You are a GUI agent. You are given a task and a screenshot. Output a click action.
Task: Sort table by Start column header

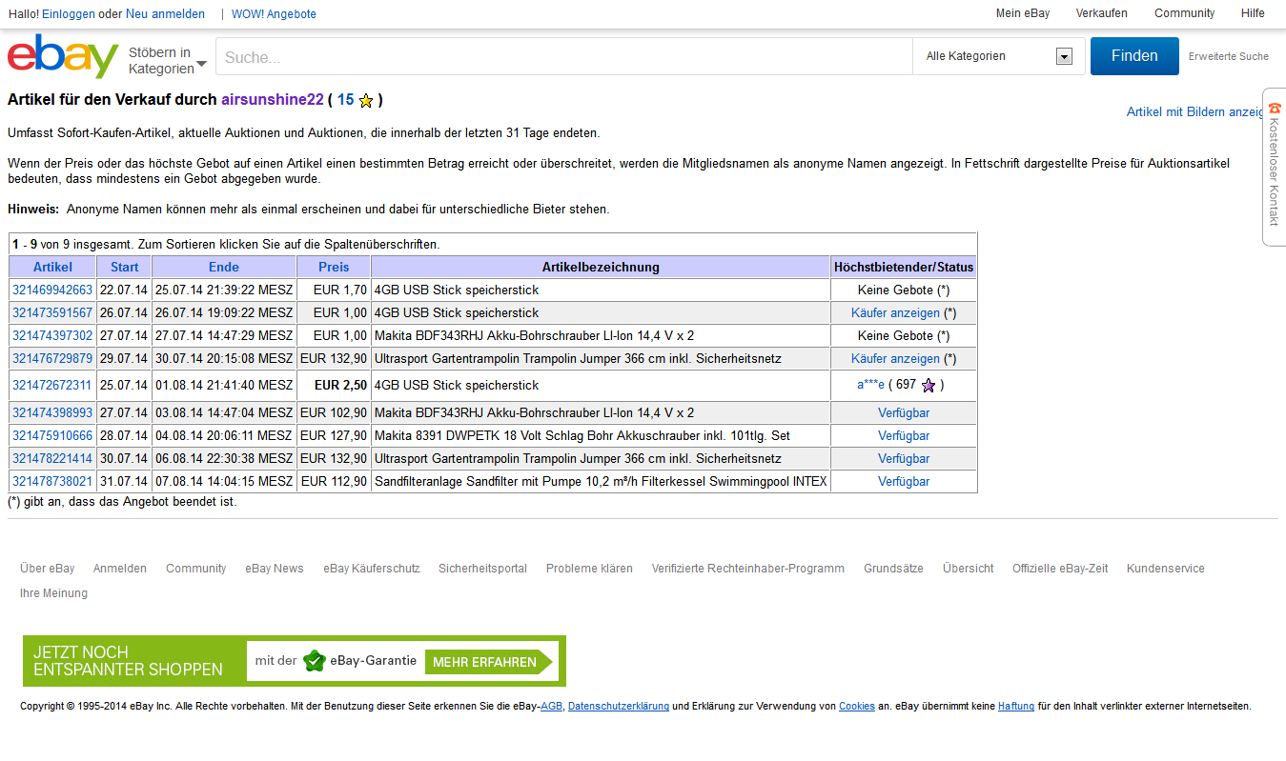click(x=124, y=267)
